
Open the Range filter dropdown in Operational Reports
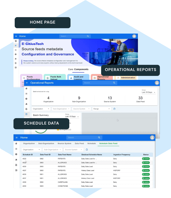click(102, 109)
